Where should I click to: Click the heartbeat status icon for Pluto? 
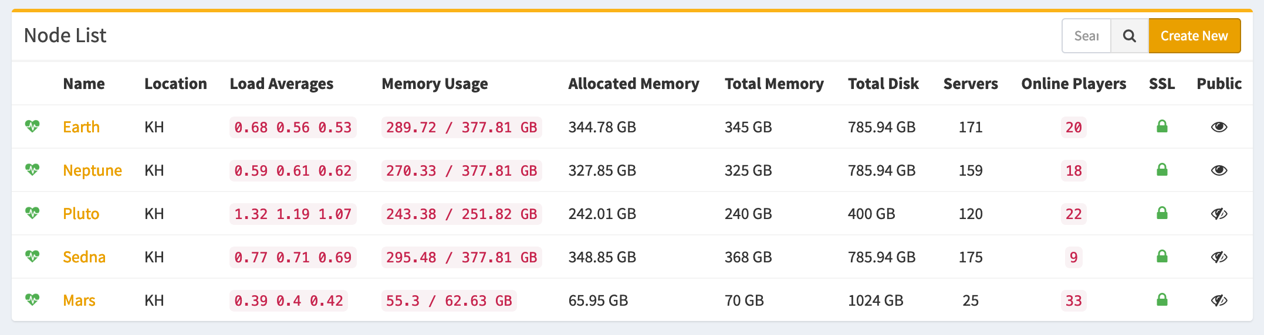point(32,213)
